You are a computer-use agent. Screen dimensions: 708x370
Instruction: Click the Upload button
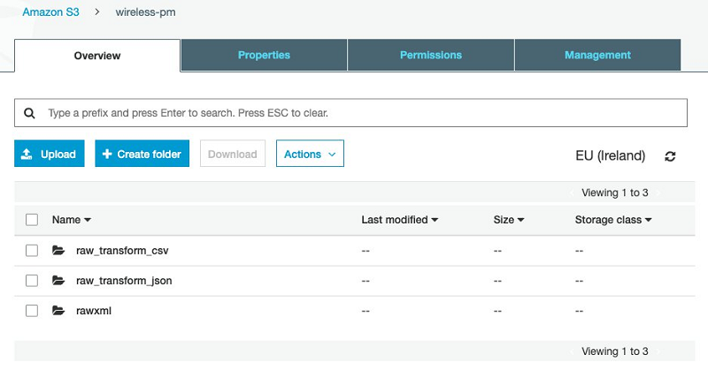pos(50,154)
